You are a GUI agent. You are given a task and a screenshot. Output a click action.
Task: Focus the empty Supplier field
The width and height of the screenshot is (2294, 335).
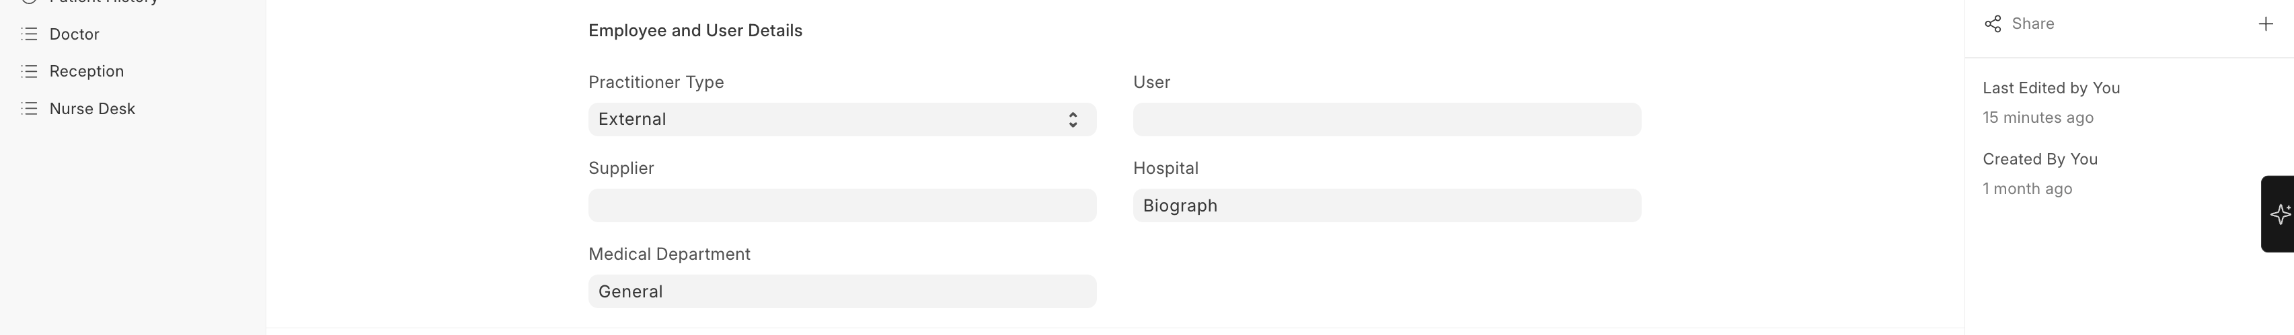point(841,205)
